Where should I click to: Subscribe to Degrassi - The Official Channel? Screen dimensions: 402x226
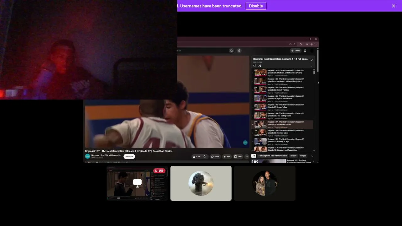click(x=129, y=156)
